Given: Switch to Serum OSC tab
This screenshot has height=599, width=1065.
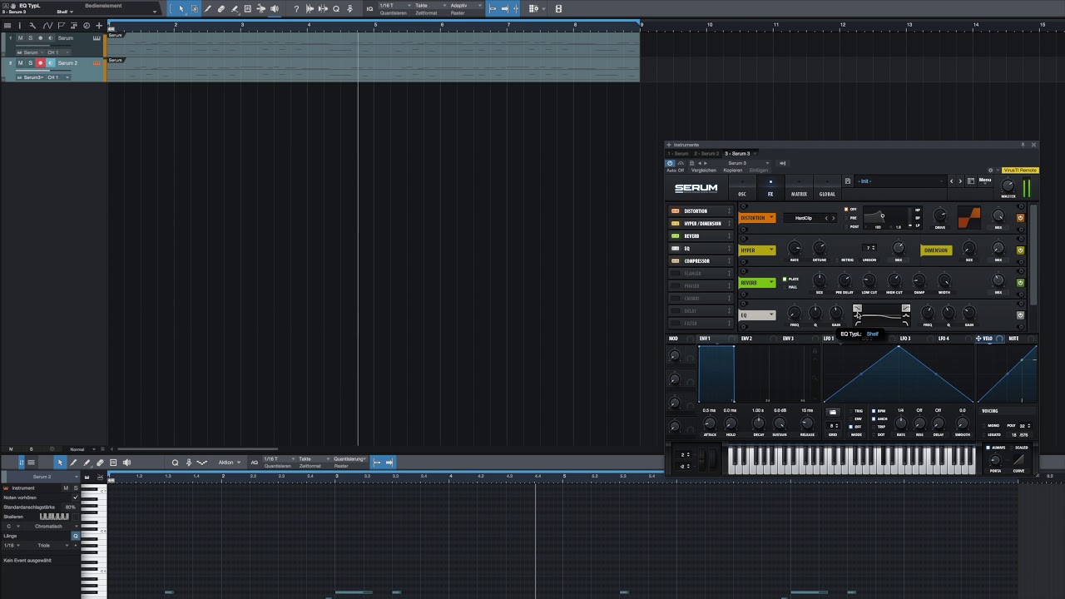Looking at the screenshot, I should click(x=742, y=188).
